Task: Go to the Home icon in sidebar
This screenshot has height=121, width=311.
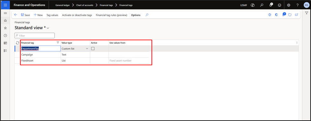Action: point(5,21)
